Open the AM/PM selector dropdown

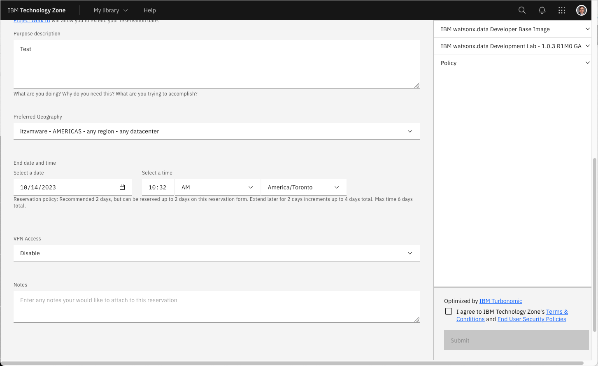point(218,187)
